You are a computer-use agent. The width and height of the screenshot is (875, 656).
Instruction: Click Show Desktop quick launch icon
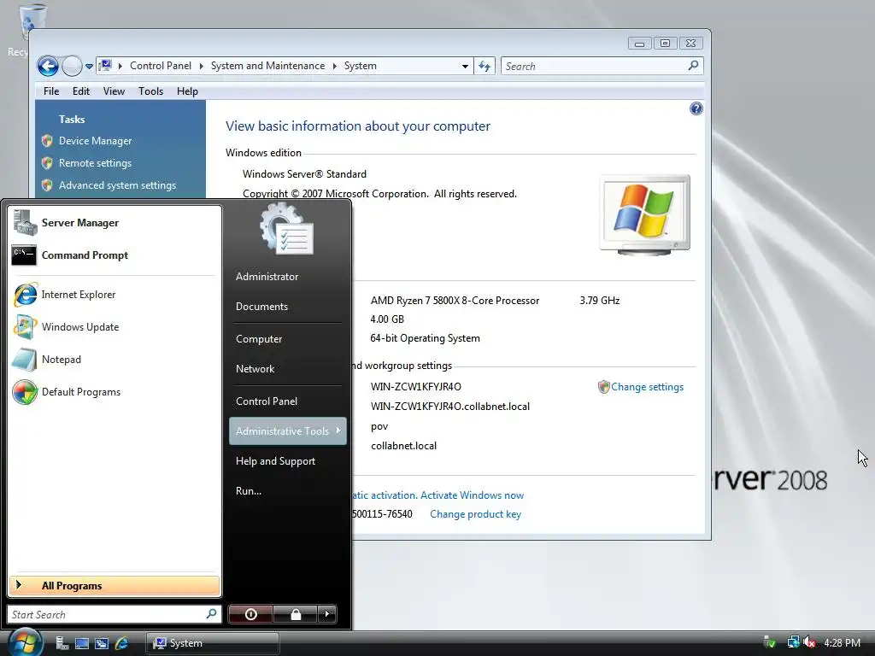(x=82, y=643)
